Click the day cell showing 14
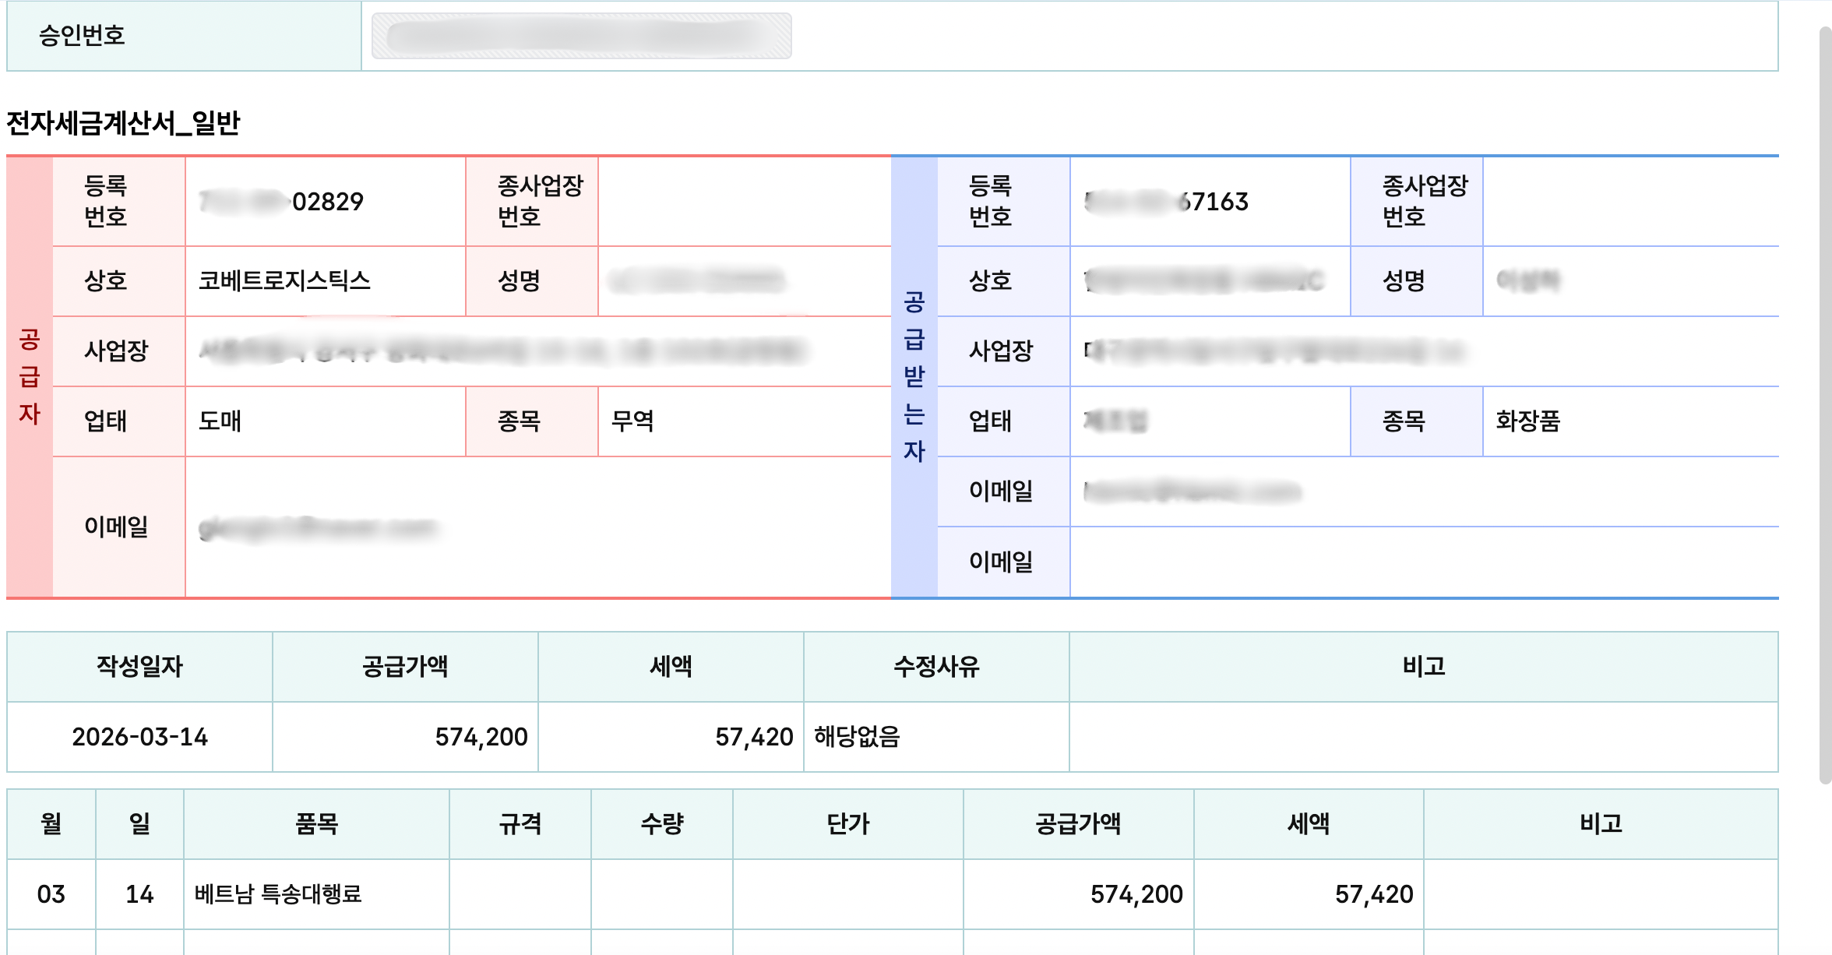1832x955 pixels. tap(139, 894)
